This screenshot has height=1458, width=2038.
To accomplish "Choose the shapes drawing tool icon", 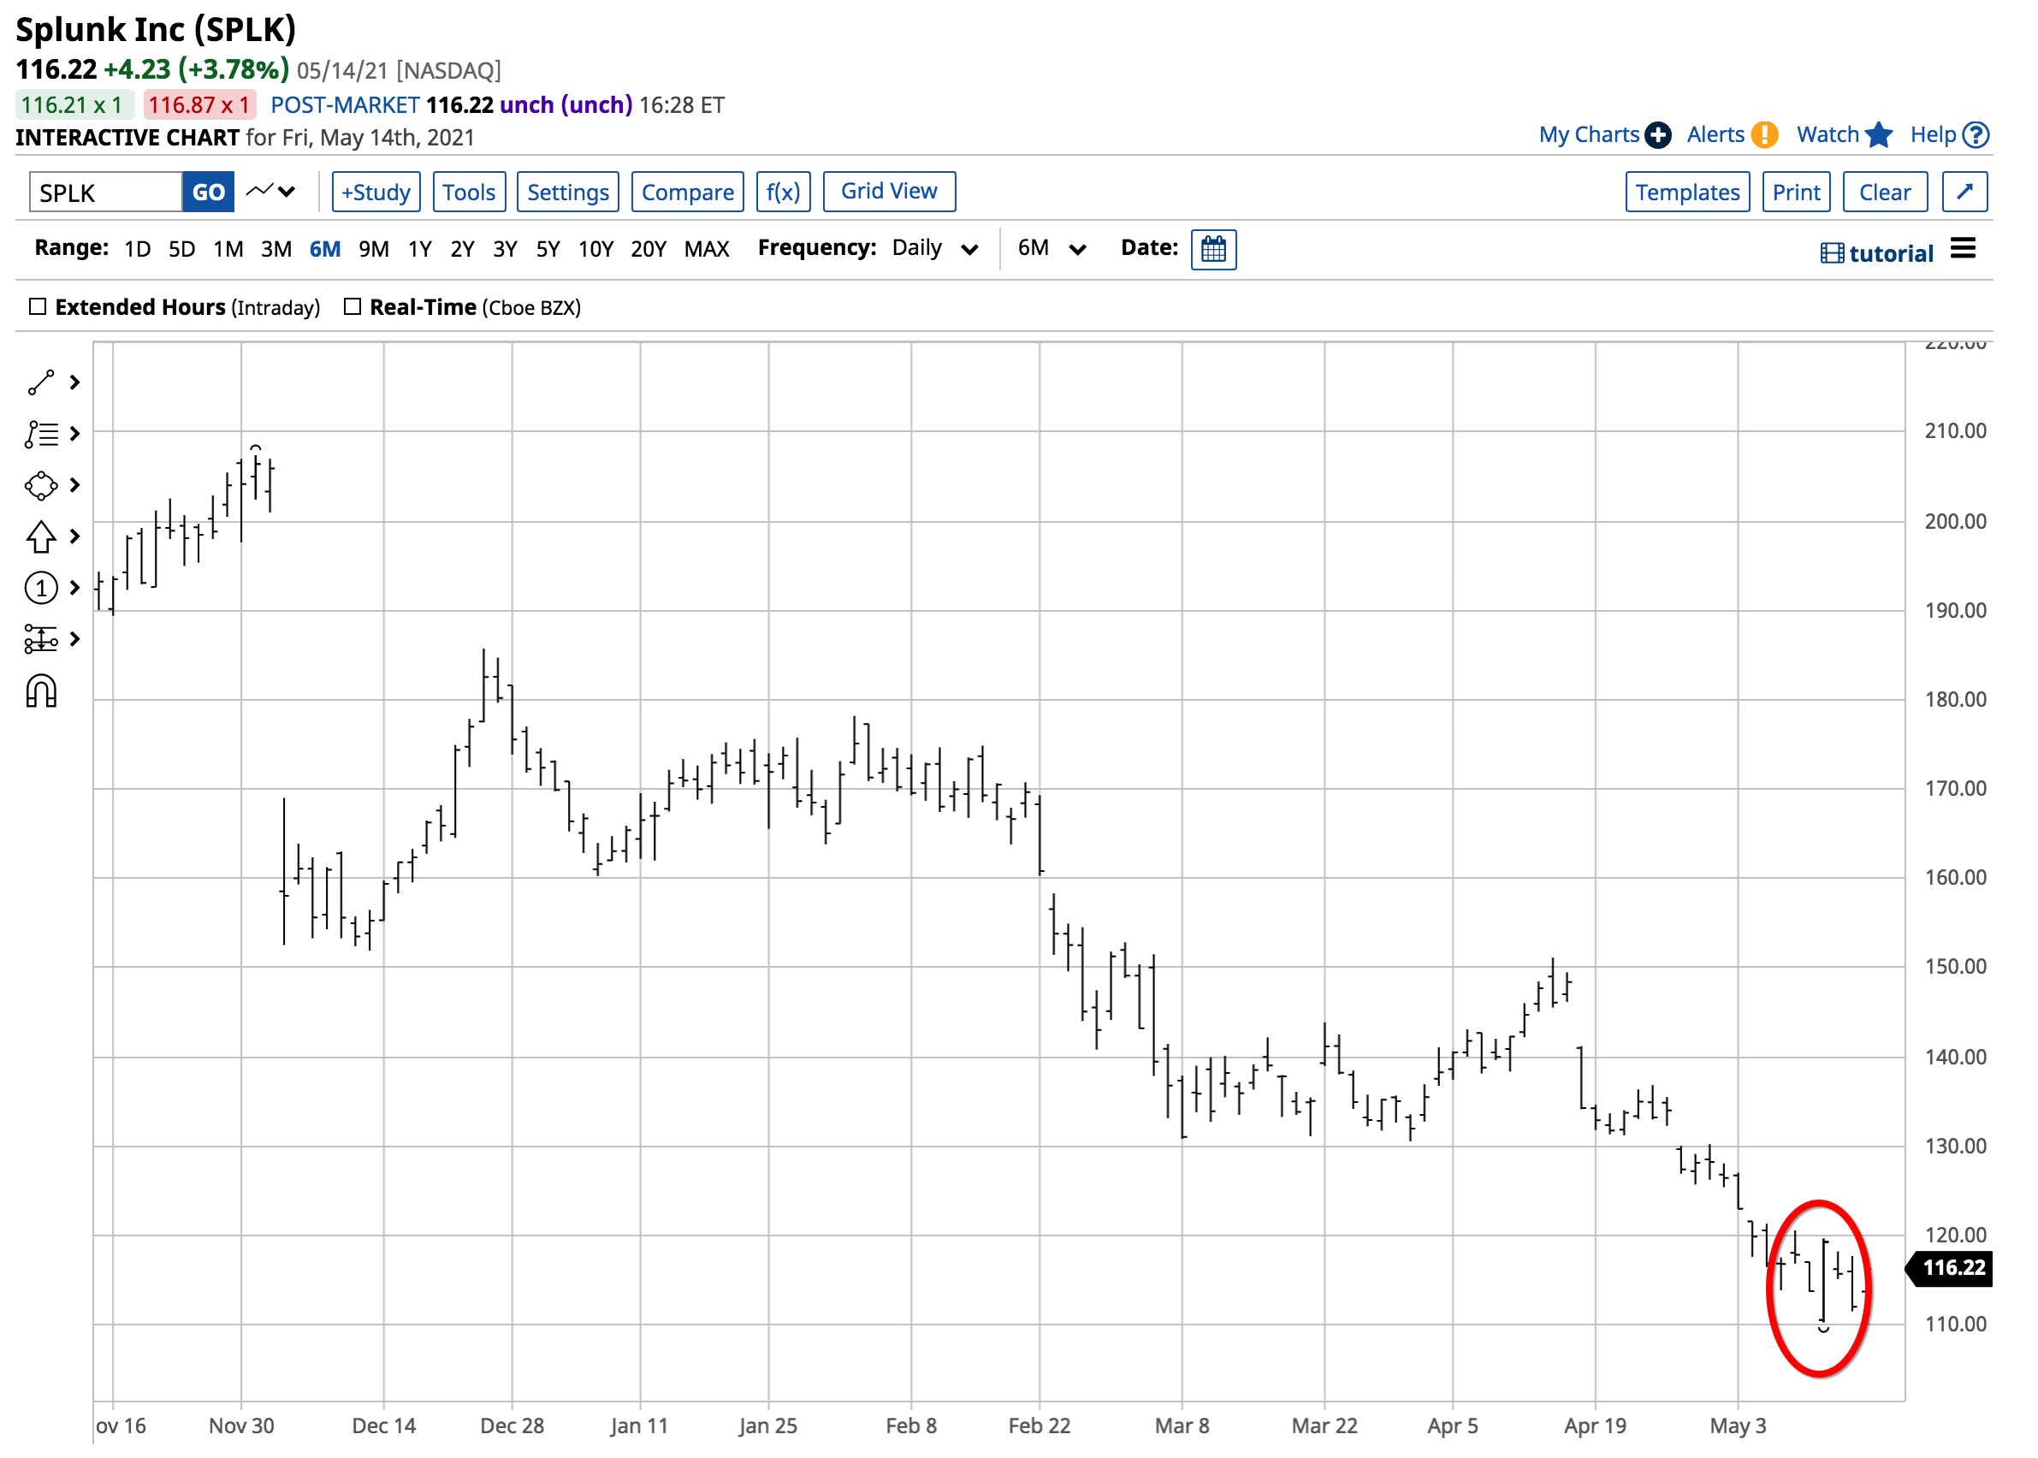I will [41, 486].
